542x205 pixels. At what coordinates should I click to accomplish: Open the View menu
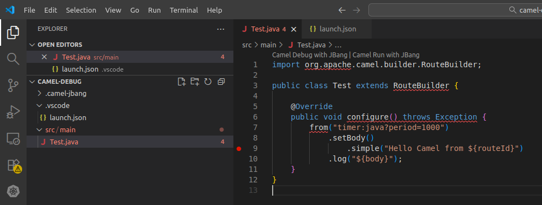tap(113, 10)
